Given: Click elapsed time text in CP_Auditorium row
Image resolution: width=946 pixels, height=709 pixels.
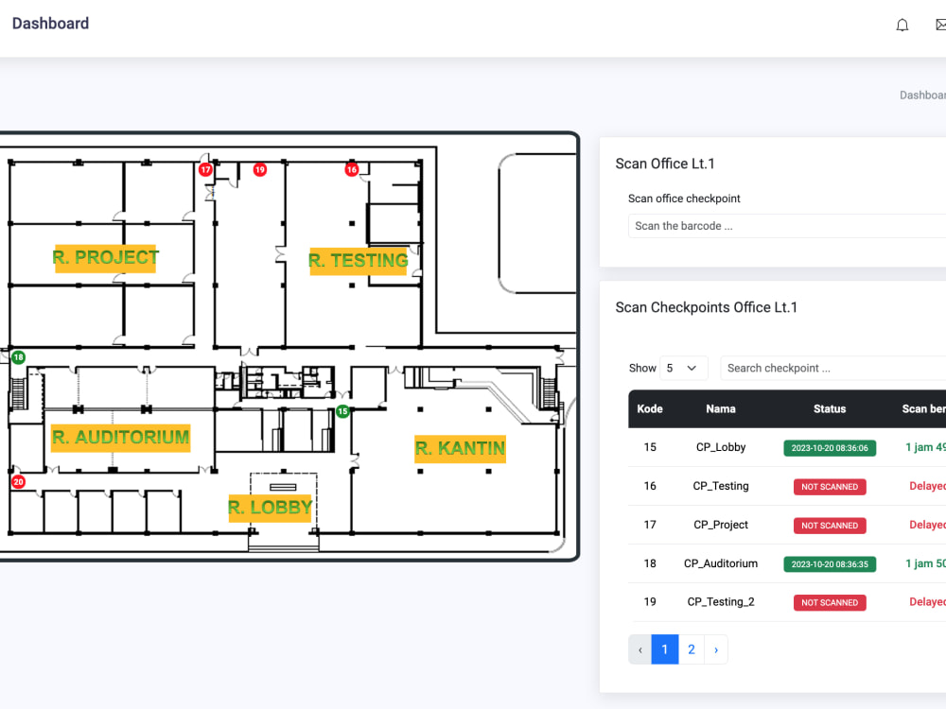Looking at the screenshot, I should click(x=925, y=563).
